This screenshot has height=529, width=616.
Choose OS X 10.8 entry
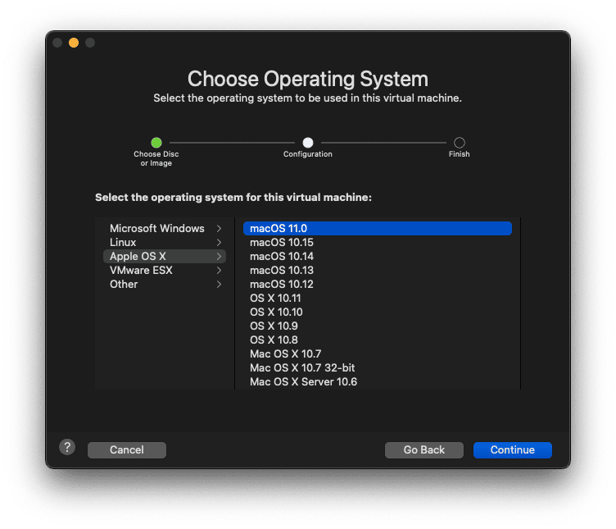tap(377, 340)
